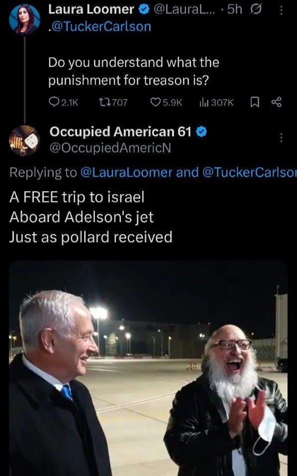297x476 pixels.
Task: Open @TuckerCarlson in the Replying to line
Action: click(249, 172)
